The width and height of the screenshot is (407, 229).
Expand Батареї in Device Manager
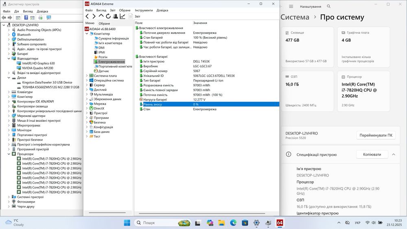tap(9, 54)
